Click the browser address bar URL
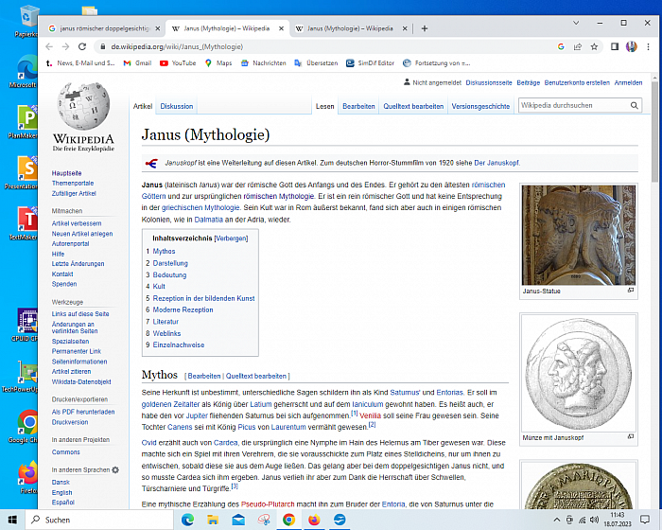Image resolution: width=662 pixels, height=530 pixels. 177,47
